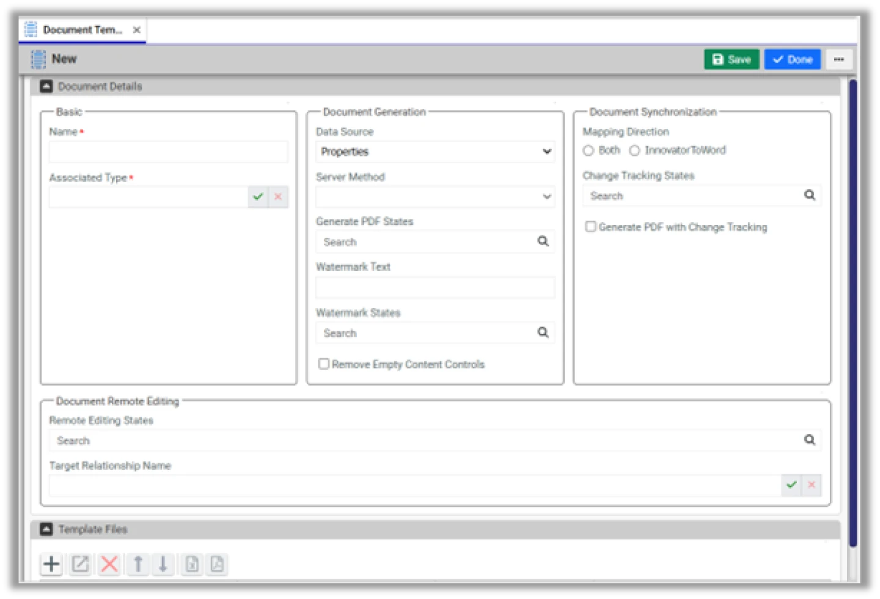Open the Data Source dropdown
This screenshot has width=880, height=599.
coord(435,152)
